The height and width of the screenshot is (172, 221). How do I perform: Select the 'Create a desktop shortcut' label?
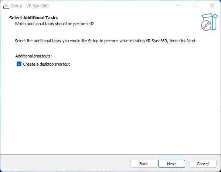point(46,64)
